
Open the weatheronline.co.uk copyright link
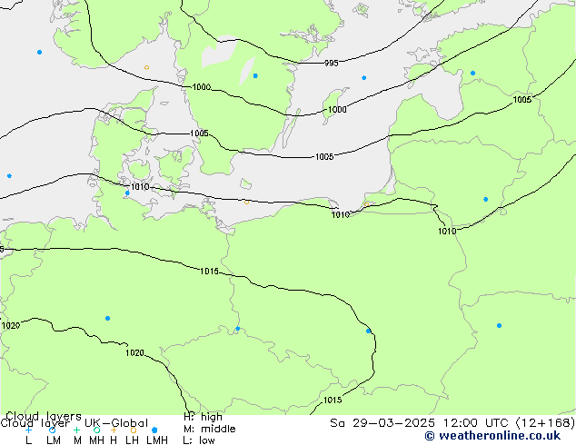point(492,436)
